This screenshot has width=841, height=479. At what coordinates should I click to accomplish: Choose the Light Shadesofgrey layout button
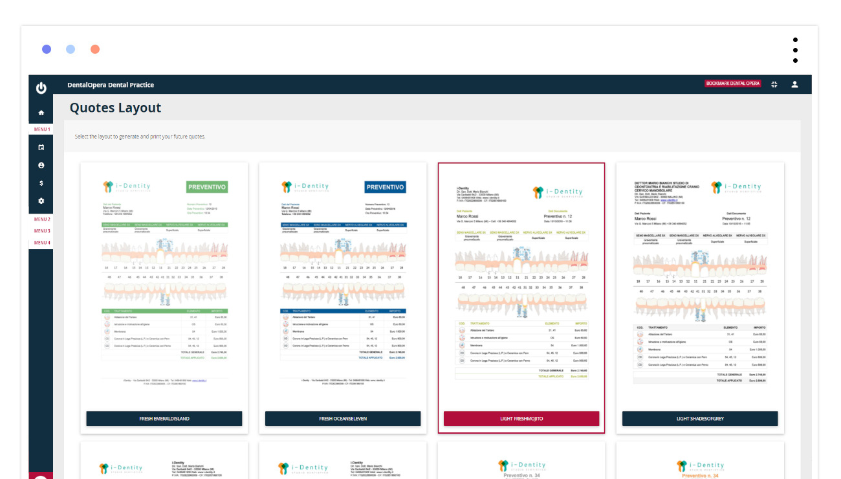point(700,419)
